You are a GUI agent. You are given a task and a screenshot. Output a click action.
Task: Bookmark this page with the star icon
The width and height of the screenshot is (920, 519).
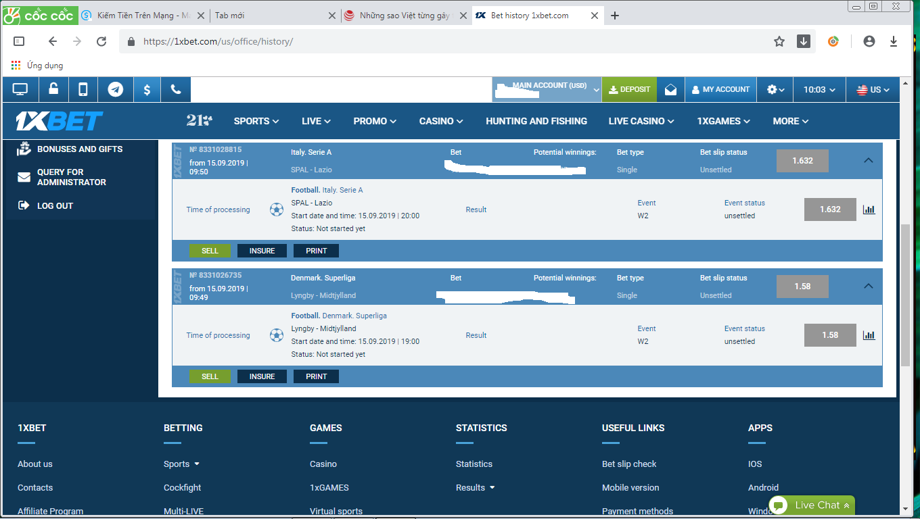click(779, 41)
